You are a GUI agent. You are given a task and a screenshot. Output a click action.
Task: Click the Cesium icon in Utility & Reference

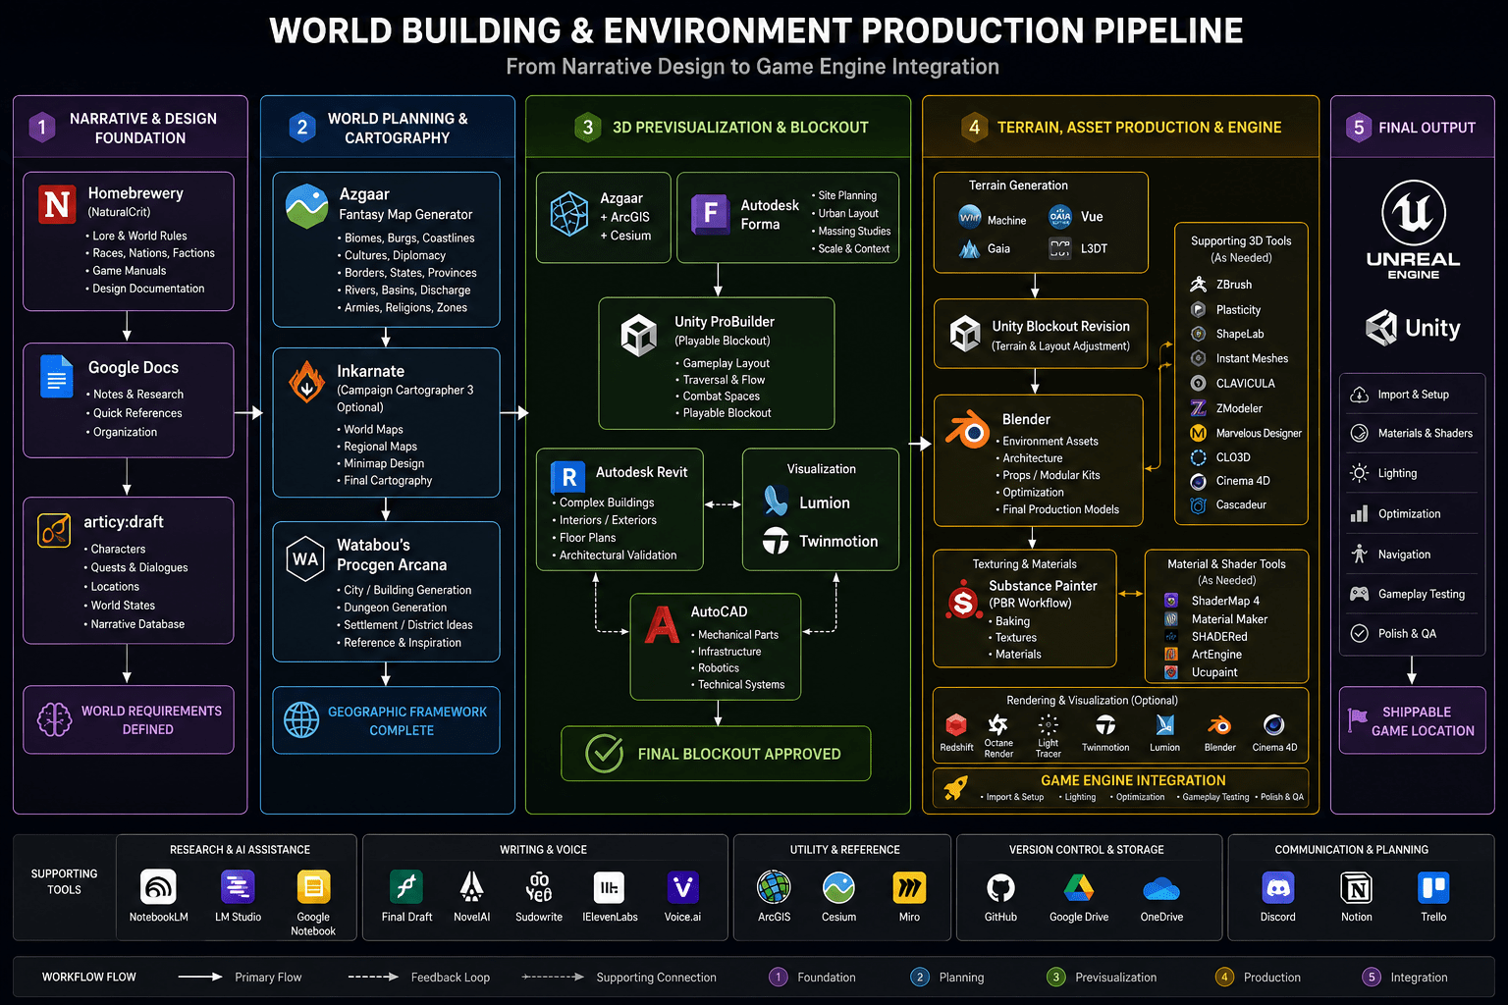pos(838,887)
